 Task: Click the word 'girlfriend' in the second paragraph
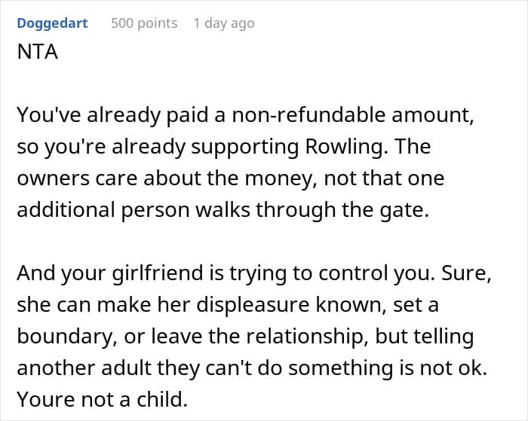click(x=158, y=273)
